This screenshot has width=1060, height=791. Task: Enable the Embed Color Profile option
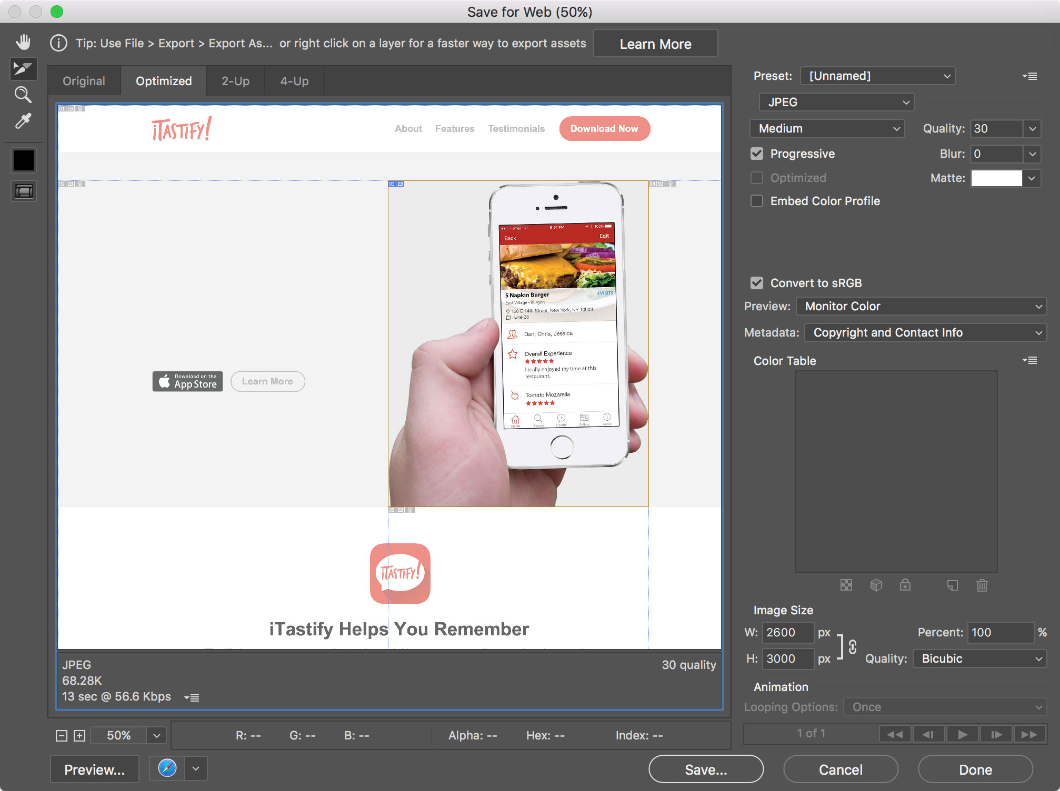(757, 201)
